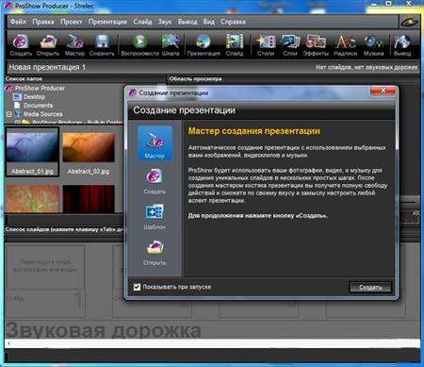Switch to Шкала timeline view icon
Image resolution: width=424 pixels, height=367 pixels.
(171, 45)
